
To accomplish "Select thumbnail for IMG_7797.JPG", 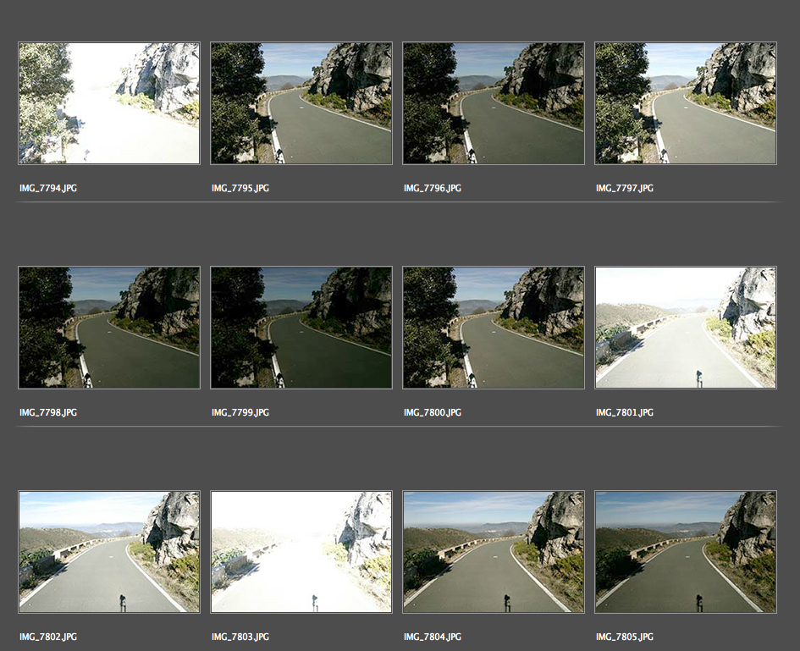I will point(686,103).
